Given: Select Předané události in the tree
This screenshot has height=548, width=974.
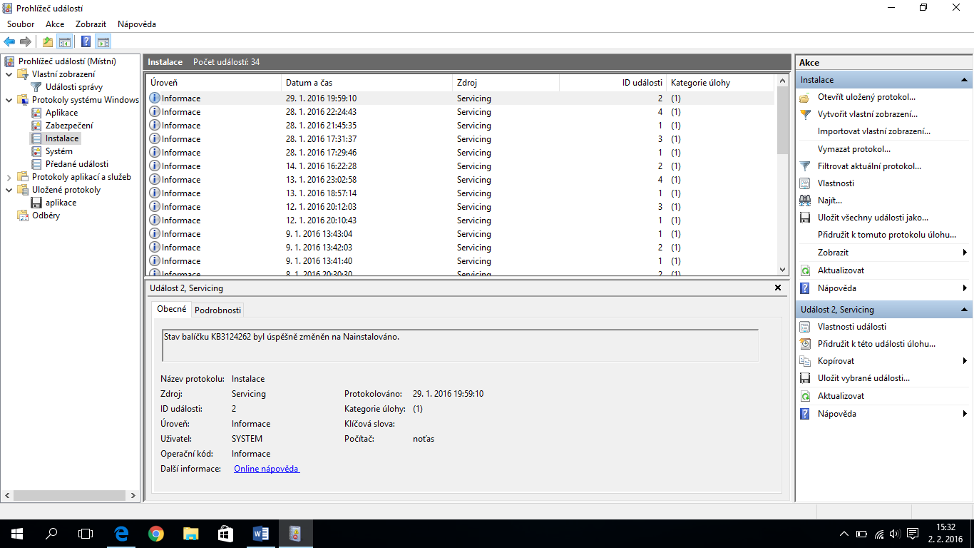Looking at the screenshot, I should pyautogui.click(x=77, y=164).
